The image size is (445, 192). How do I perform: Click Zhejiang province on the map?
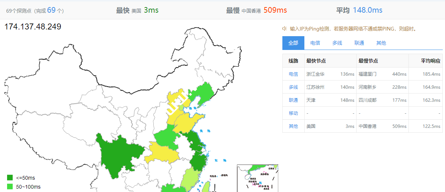coord(198,162)
